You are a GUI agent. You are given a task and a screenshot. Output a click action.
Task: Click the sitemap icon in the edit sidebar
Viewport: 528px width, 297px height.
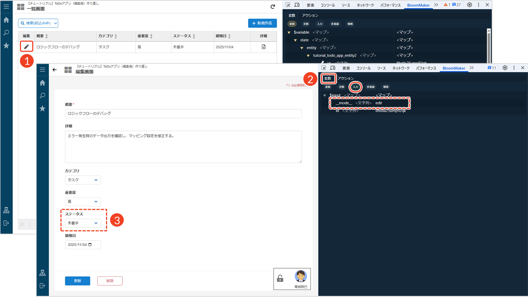[42, 273]
